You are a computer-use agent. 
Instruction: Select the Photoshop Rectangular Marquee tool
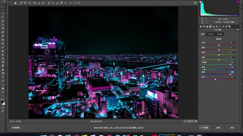point(3,13)
